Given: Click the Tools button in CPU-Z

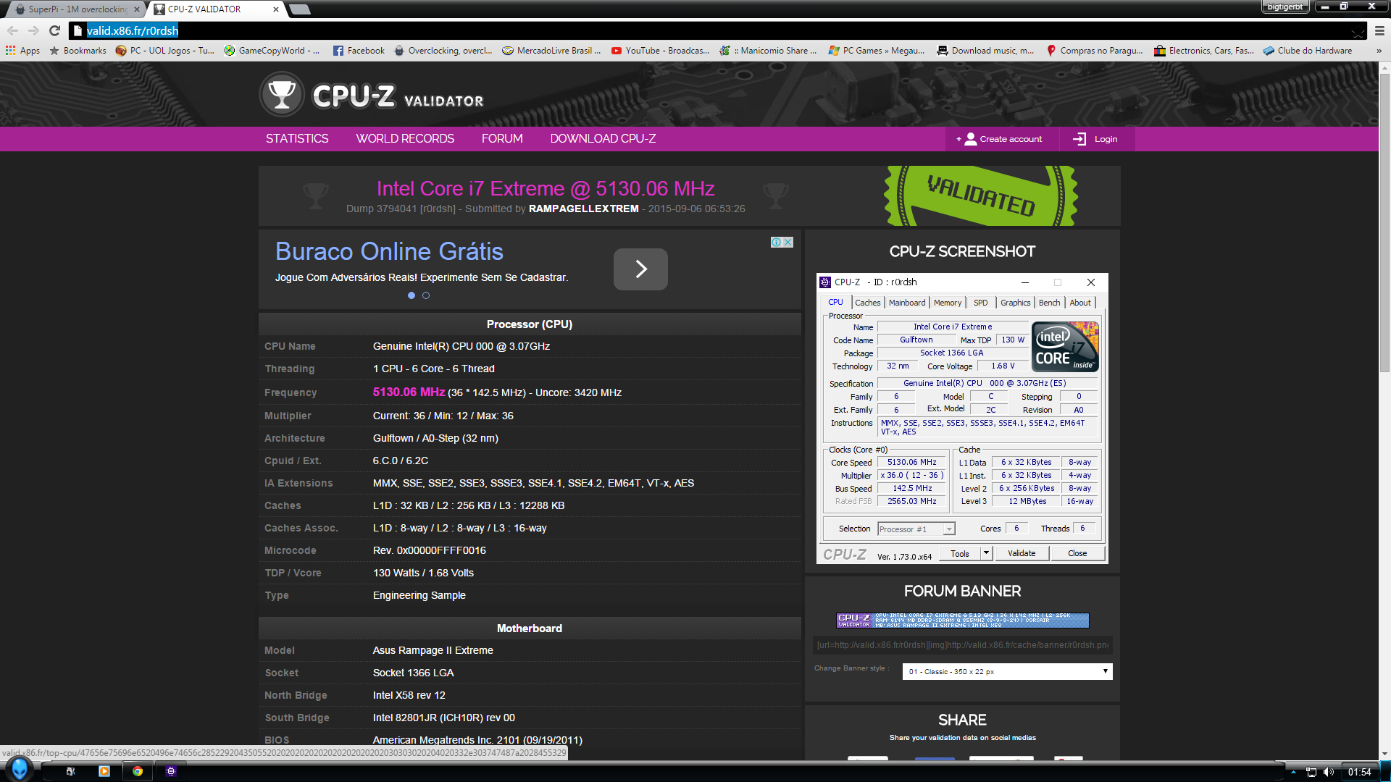Looking at the screenshot, I should (x=959, y=553).
